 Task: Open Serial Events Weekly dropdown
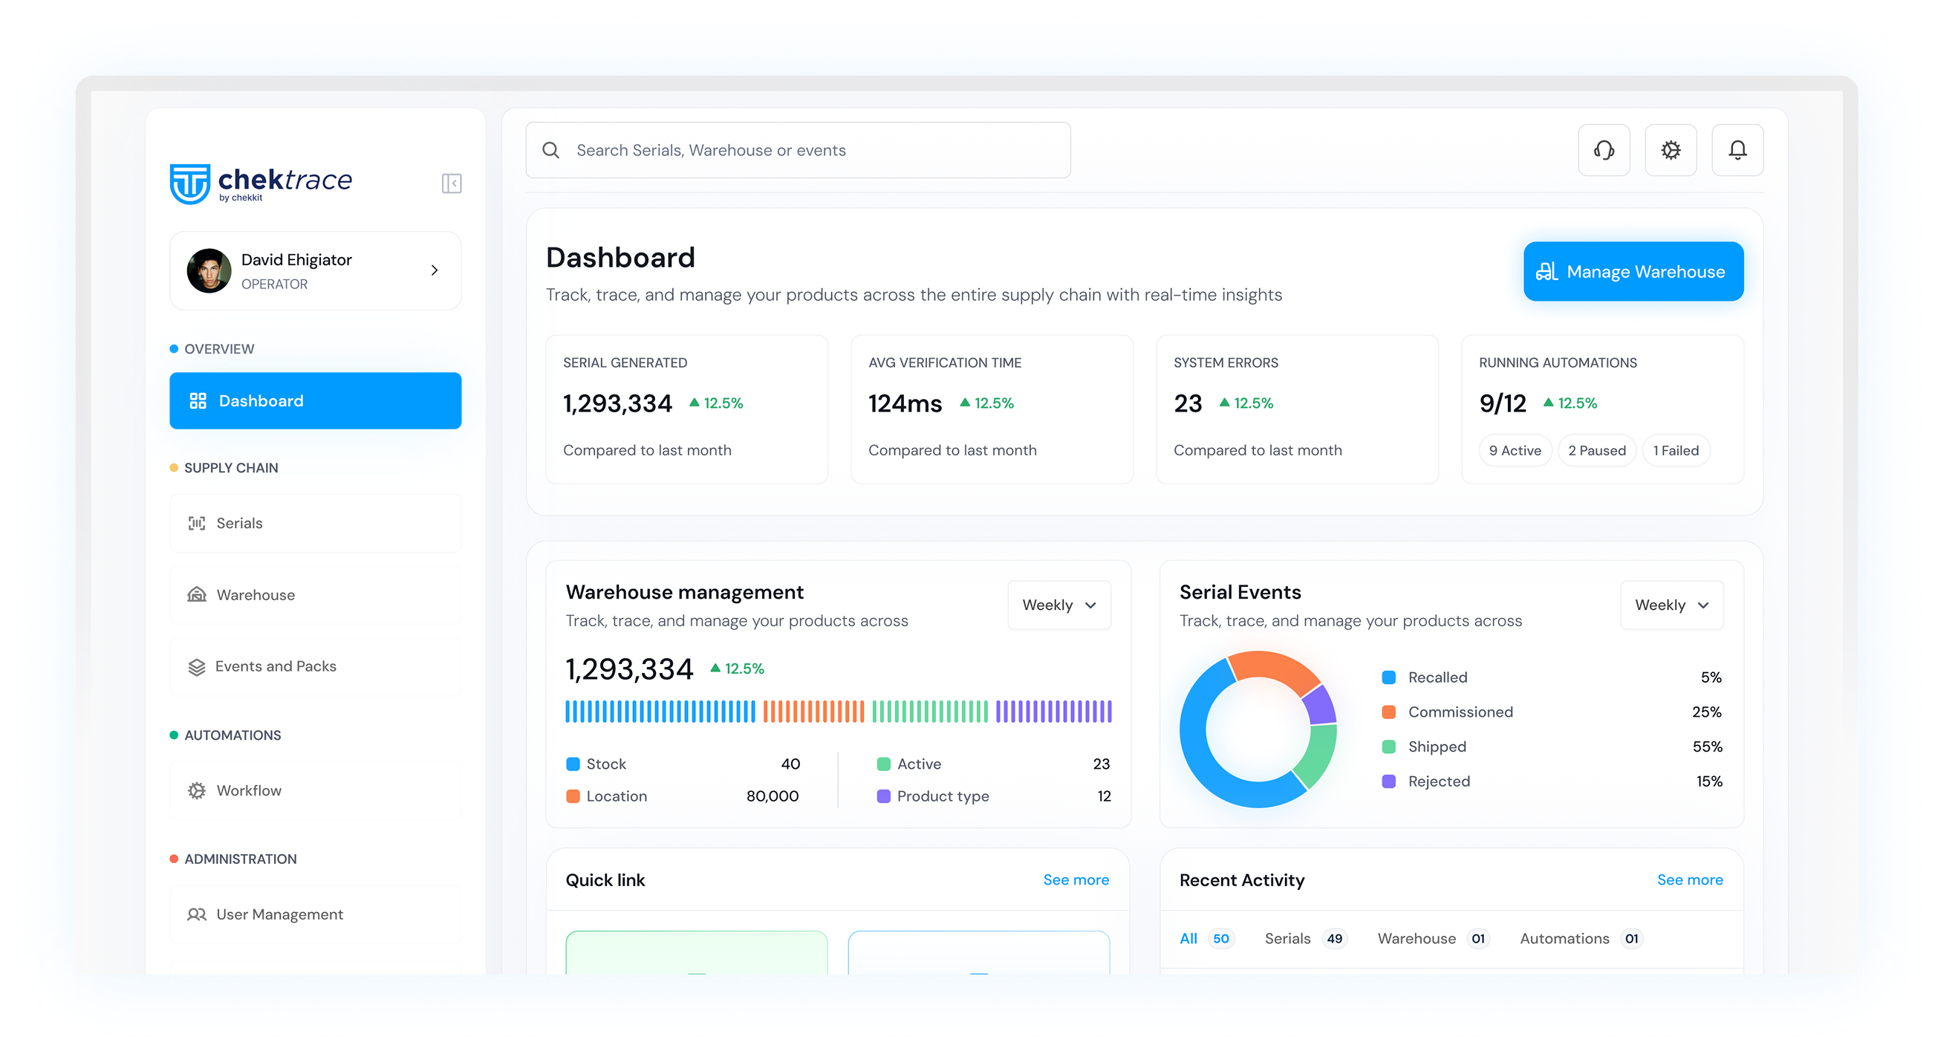click(1671, 605)
